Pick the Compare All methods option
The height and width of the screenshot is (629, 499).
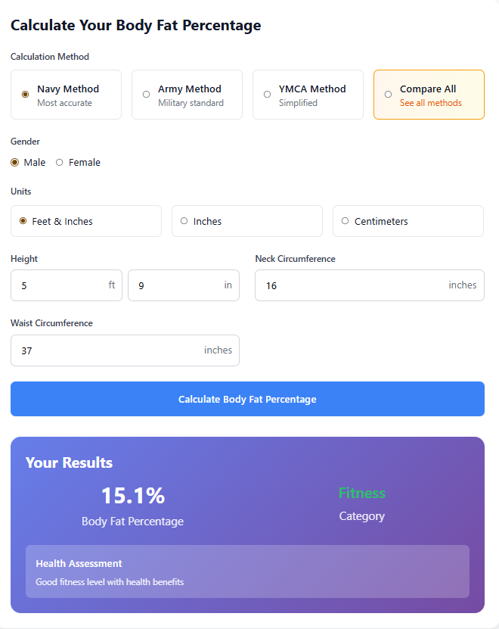tap(429, 95)
